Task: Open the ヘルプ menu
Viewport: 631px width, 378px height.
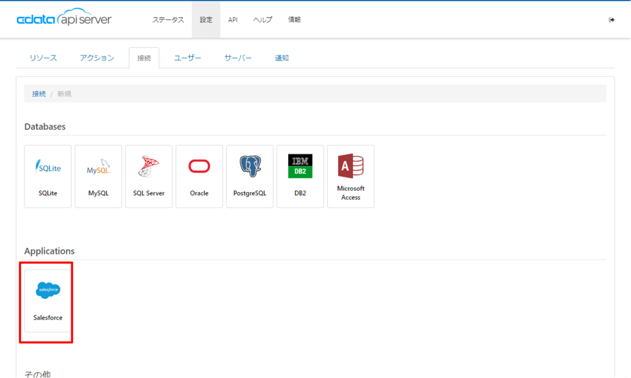Action: coord(263,20)
